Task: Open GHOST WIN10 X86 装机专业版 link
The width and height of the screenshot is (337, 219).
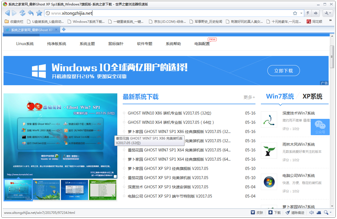Action: coord(169,113)
